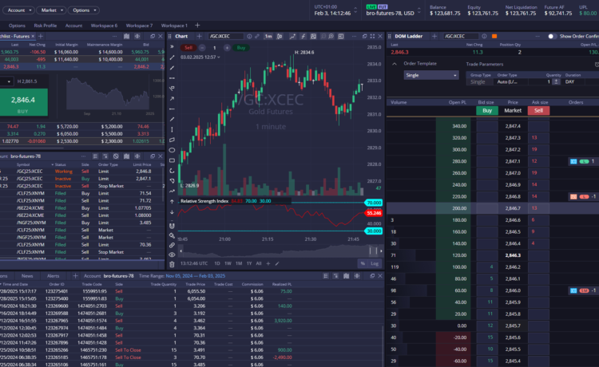
Task: Collapse the Order Template section chevron
Action: click(394, 64)
